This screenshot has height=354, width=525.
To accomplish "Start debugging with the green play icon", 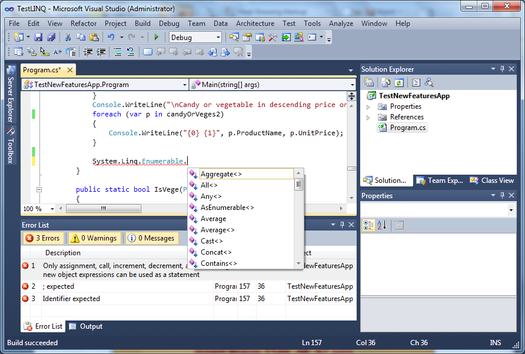I will 157,37.
